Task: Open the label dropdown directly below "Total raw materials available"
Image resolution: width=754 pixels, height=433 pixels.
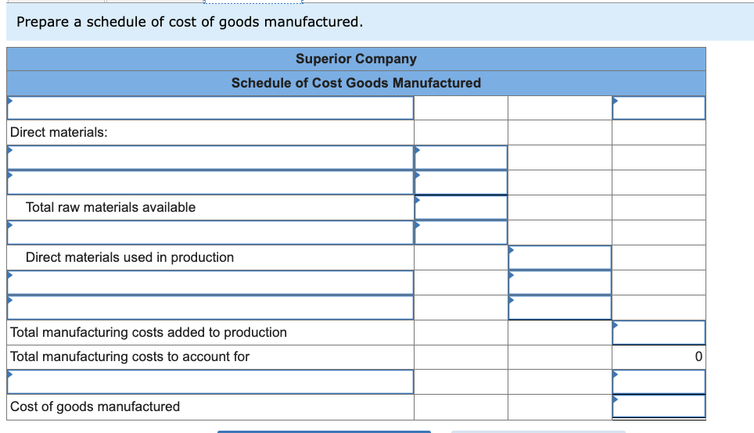Action: coord(210,233)
